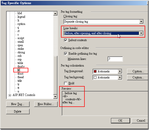Select the sup tag in tree
This screenshot has height=130, width=149.
19,59
